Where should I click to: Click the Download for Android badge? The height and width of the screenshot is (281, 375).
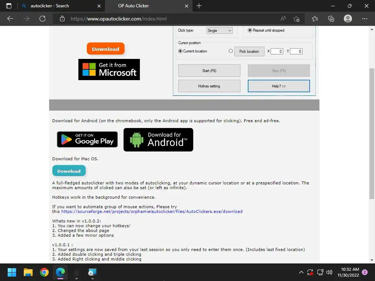click(158, 140)
